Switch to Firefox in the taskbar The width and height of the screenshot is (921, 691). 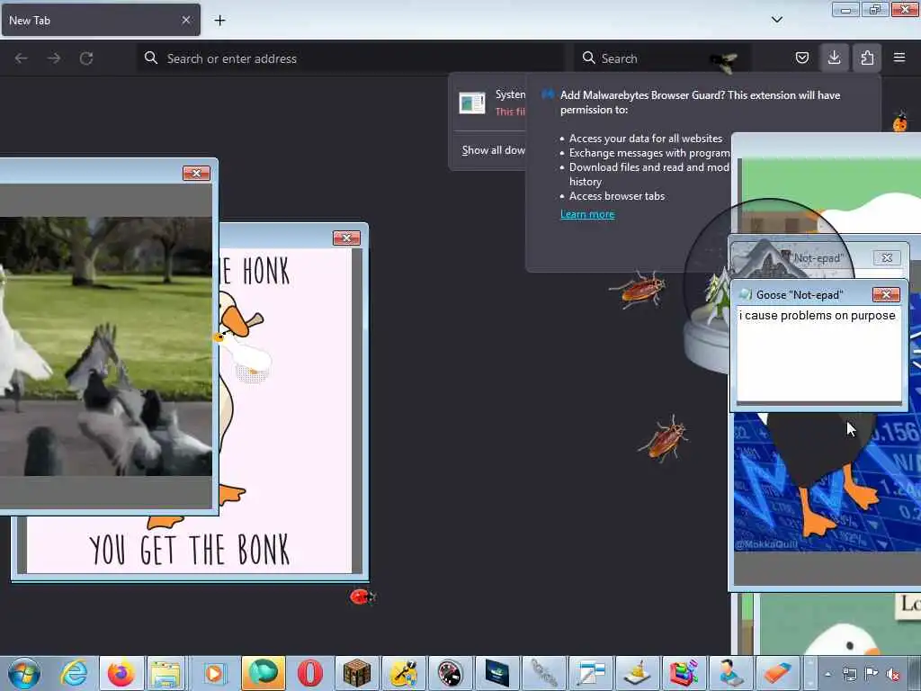(121, 673)
